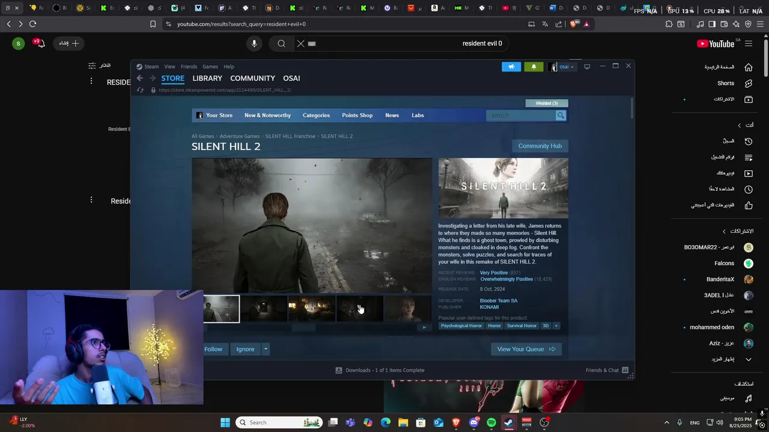Click the Steam store search magnifier
The image size is (769, 432).
click(x=561, y=115)
